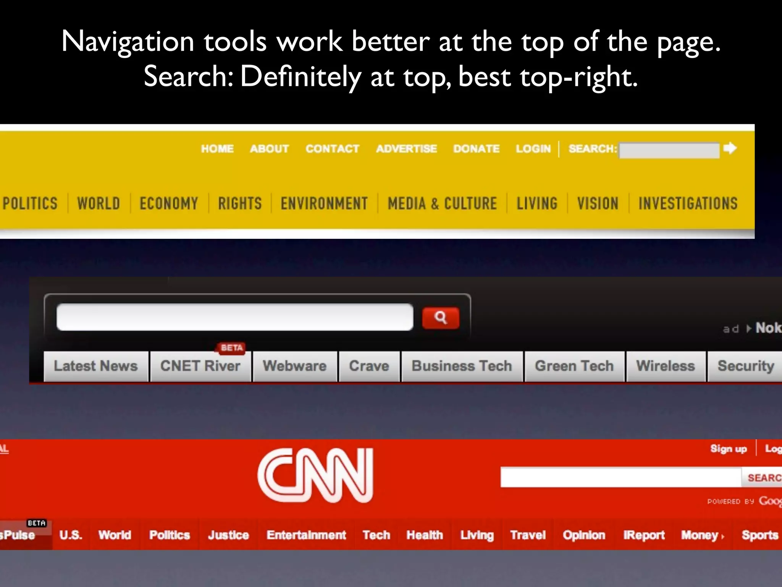The image size is (782, 587).
Task: Click the CNN logo
Action: pos(315,475)
